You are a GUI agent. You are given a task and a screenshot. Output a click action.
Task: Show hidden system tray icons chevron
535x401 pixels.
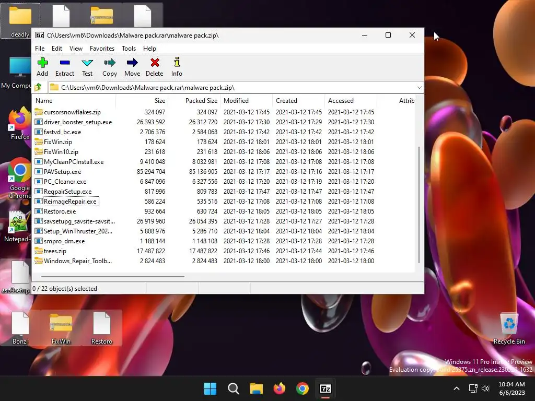point(457,388)
